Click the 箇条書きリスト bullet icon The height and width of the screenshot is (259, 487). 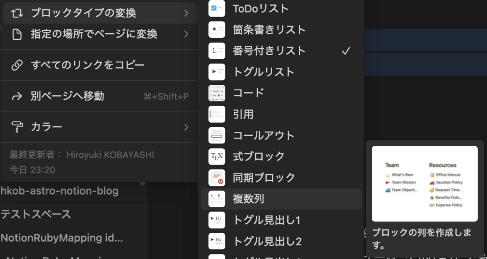(x=217, y=30)
